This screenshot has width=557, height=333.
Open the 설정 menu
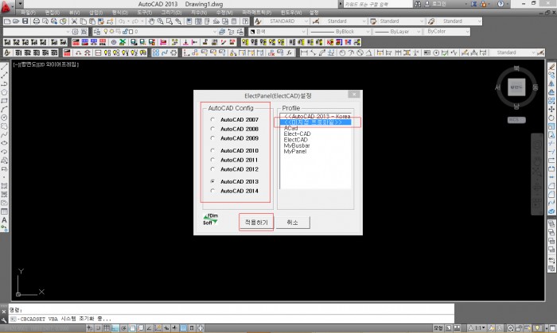point(314,13)
